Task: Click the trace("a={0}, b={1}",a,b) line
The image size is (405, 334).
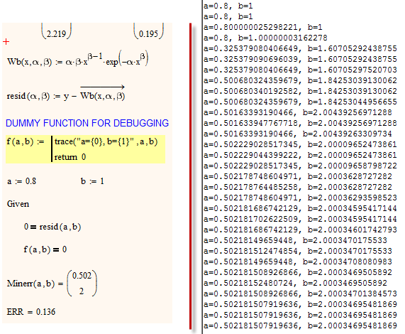Action: [x=106, y=141]
